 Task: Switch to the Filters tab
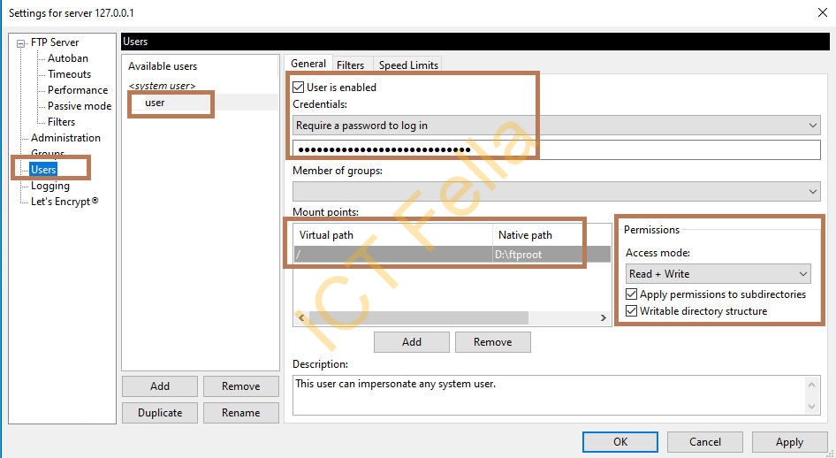point(350,65)
